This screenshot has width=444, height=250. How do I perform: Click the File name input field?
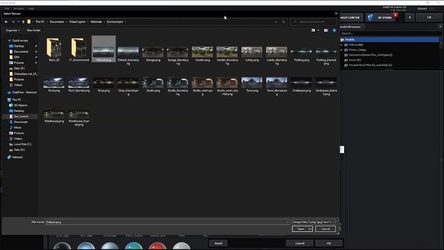tap(167, 222)
